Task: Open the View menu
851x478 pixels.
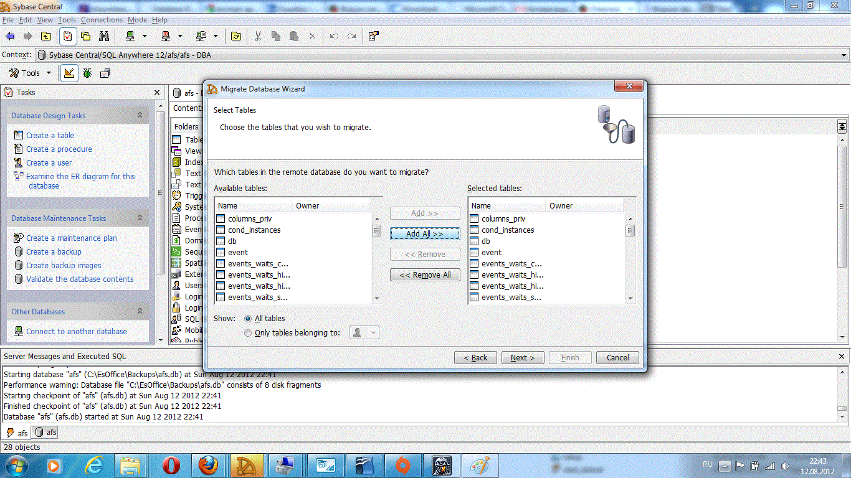Action: pyautogui.click(x=45, y=20)
